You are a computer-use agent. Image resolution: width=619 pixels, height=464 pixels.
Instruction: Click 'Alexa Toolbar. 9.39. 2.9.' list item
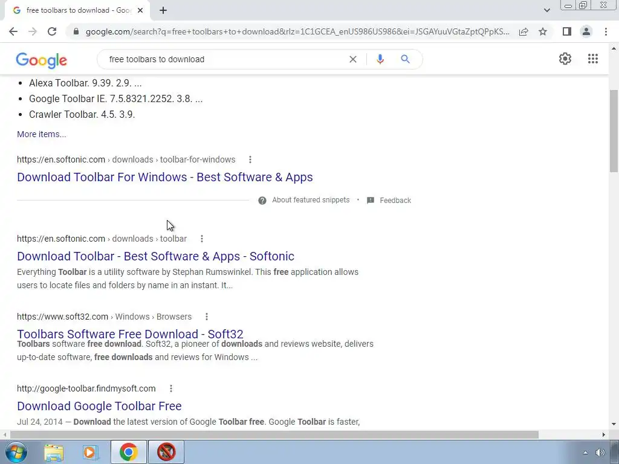coord(85,83)
